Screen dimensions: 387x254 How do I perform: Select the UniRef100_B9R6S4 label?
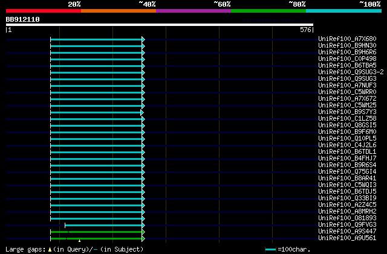click(347, 165)
